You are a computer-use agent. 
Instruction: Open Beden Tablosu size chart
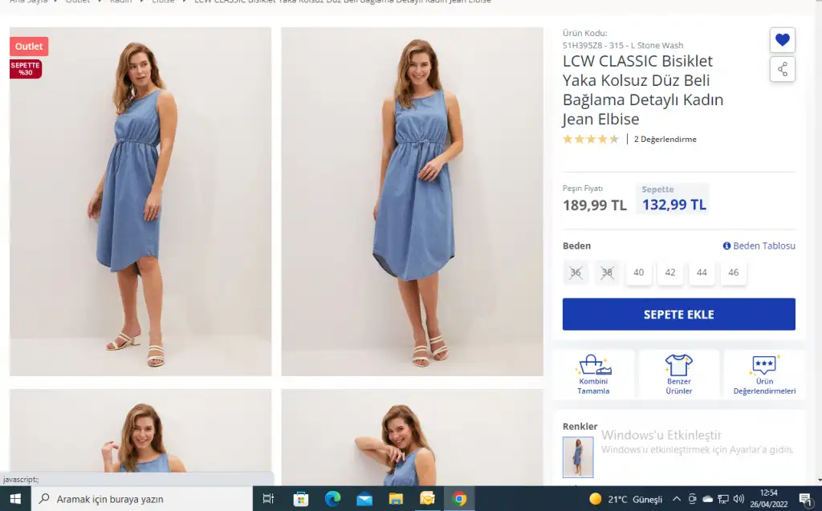click(x=759, y=245)
